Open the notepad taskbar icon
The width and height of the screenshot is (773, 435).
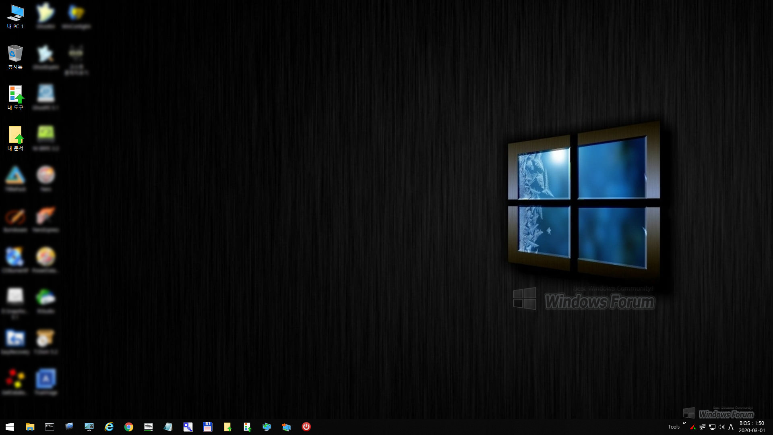pyautogui.click(x=168, y=427)
